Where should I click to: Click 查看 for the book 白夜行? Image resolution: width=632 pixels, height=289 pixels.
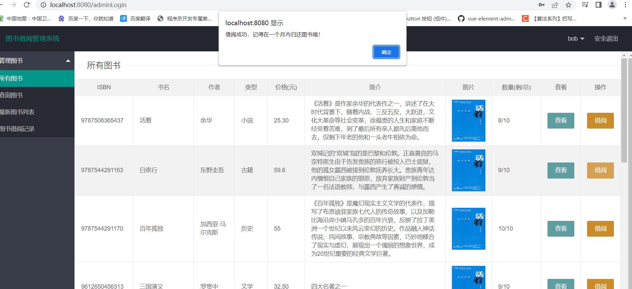click(561, 170)
